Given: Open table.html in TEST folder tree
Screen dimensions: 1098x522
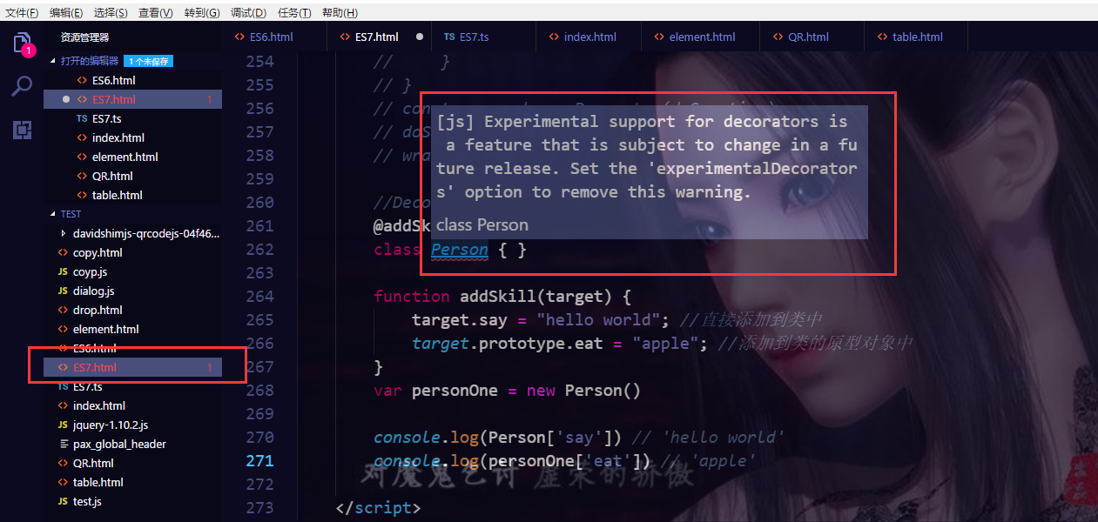Looking at the screenshot, I should coord(132,482).
